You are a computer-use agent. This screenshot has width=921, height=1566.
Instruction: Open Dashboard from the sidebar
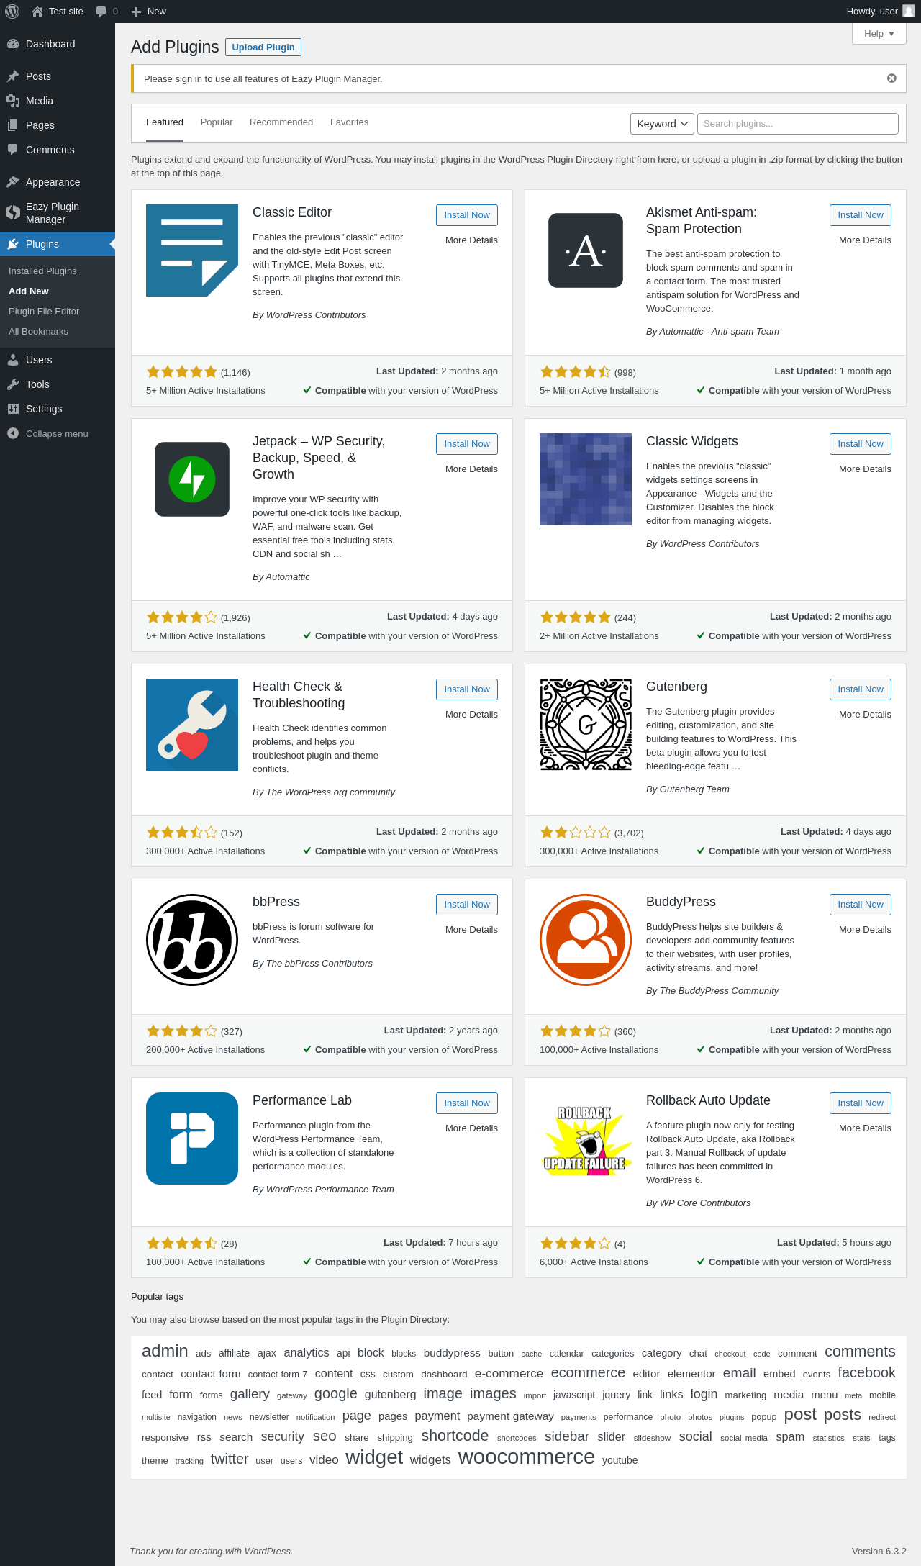click(58, 44)
